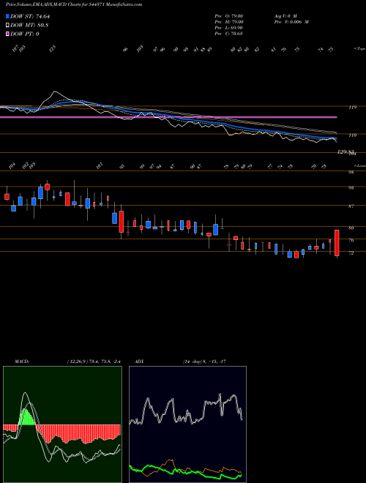This screenshot has width=366, height=483.
Task: Click the magenta DOW PT legend swatch
Action: pos(7,34)
